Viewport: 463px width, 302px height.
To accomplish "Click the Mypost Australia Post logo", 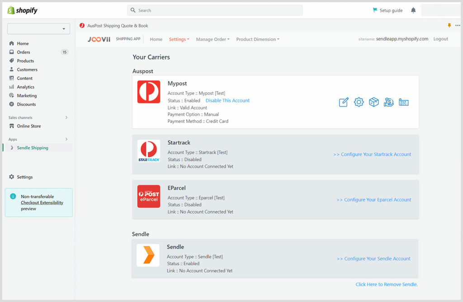I will click(149, 92).
